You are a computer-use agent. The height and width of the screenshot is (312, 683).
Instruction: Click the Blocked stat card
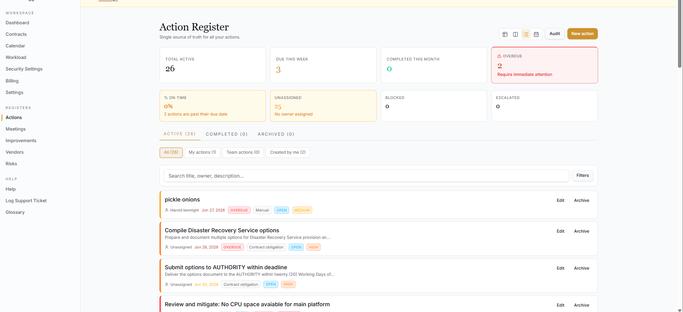click(x=434, y=106)
